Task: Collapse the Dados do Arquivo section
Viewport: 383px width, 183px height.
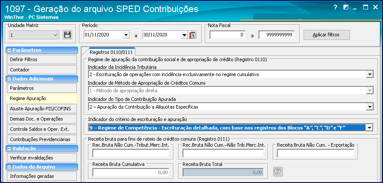Action: [9, 167]
